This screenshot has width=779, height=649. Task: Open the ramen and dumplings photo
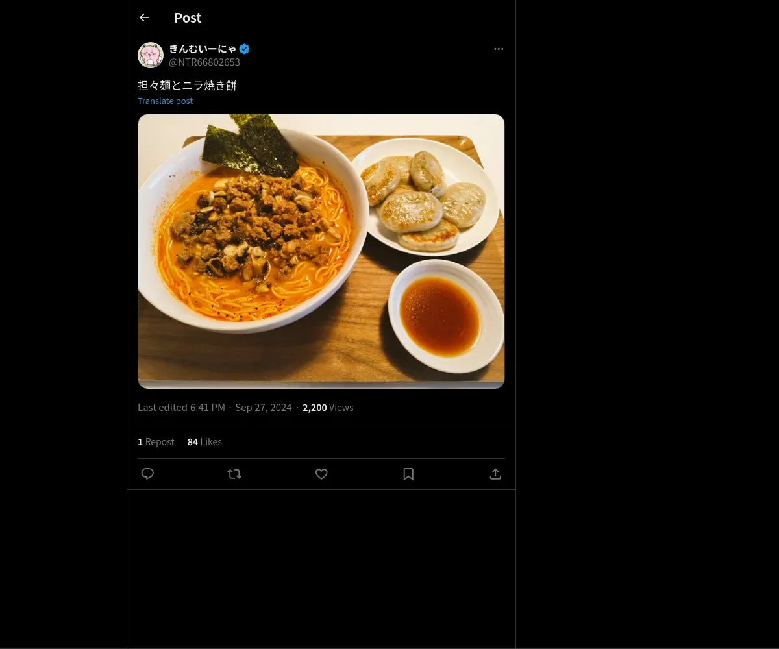click(x=321, y=251)
